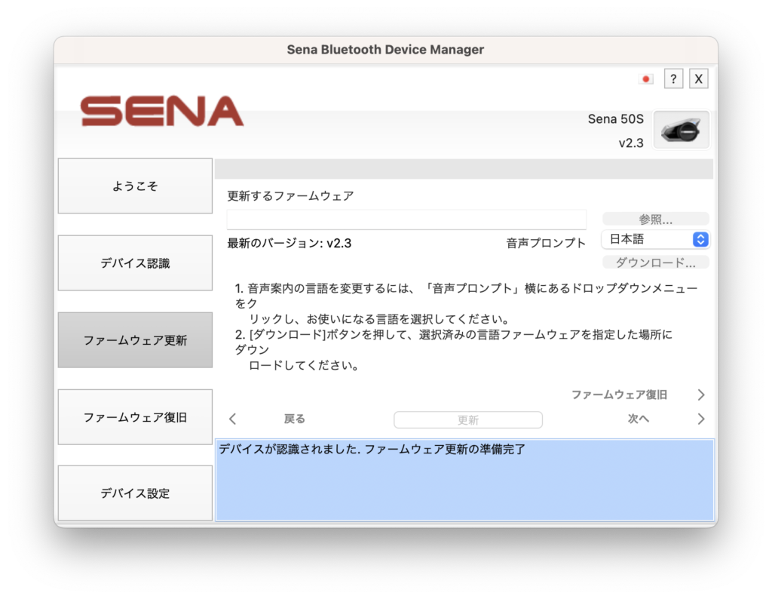Click the right-pointing next chevron arrow

pos(700,418)
